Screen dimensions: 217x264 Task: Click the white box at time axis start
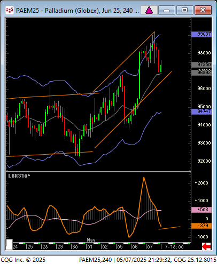[9, 244]
